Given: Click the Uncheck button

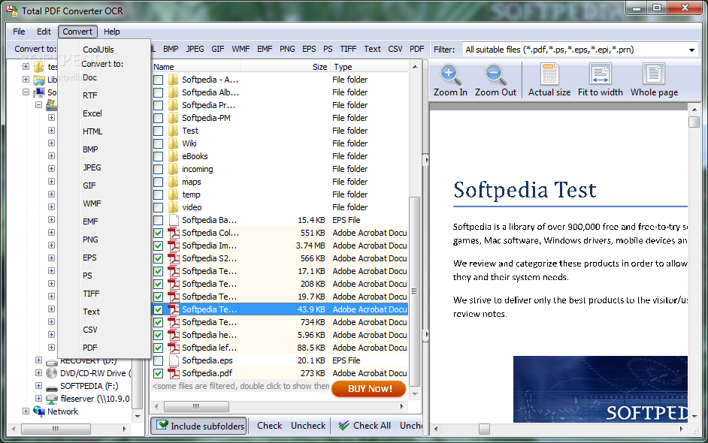Looking at the screenshot, I should pyautogui.click(x=308, y=426).
